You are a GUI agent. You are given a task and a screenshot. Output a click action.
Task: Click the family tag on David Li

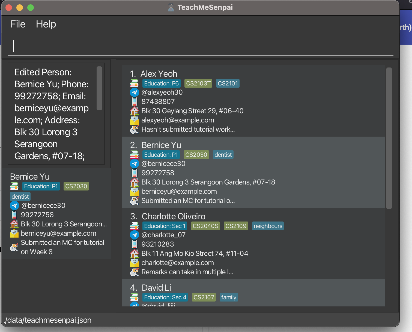coord(229,297)
